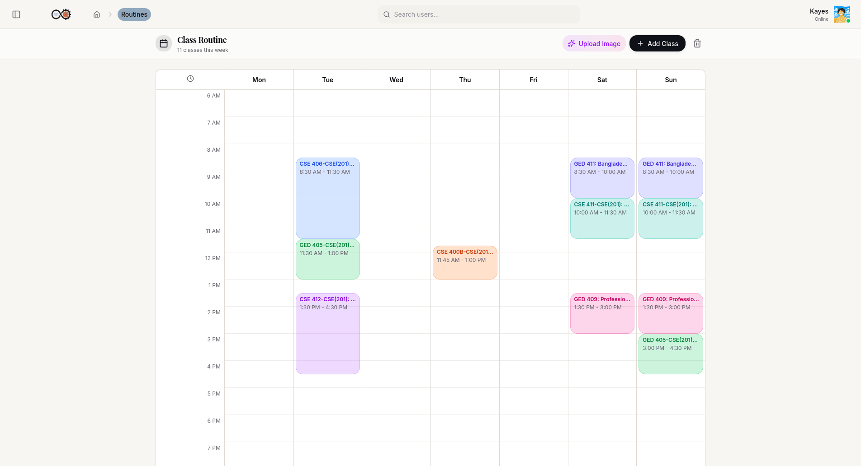The height and width of the screenshot is (466, 861).
Task: Select the Thu column header
Action: [x=465, y=80]
